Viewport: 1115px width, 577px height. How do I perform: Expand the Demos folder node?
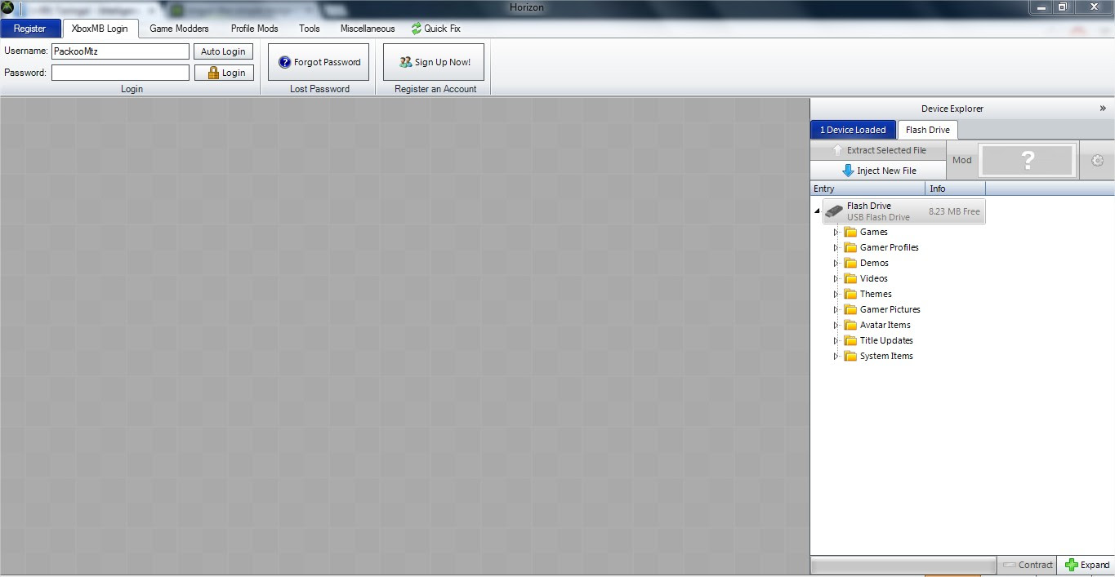836,264
